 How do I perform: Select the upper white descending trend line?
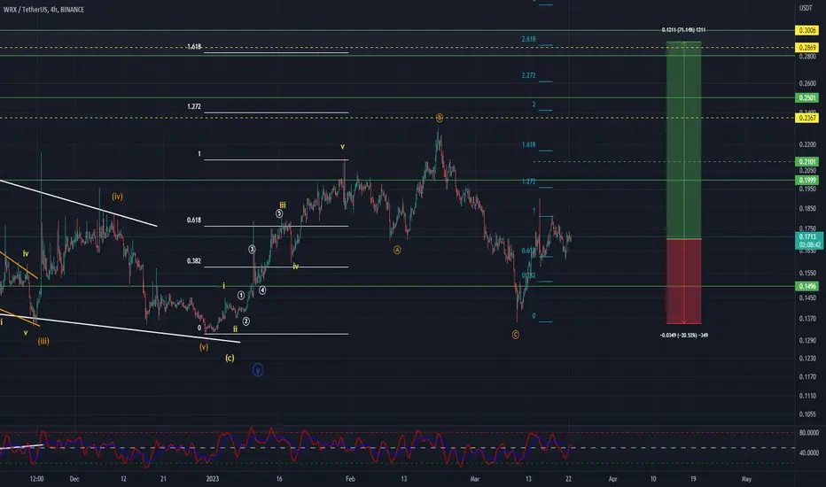pos(79,204)
